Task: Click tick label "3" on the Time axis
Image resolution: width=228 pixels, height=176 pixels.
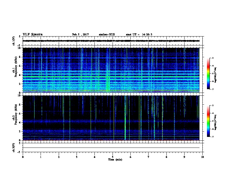Action: tap(77, 157)
